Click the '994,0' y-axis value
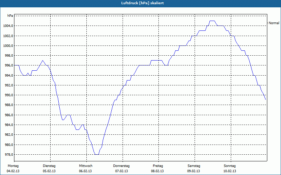281x175 pixels. pos(9,76)
